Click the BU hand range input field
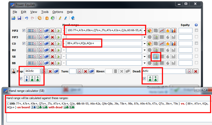 104,50
